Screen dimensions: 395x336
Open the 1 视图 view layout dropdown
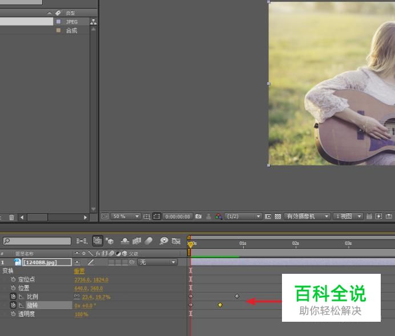[x=348, y=216]
